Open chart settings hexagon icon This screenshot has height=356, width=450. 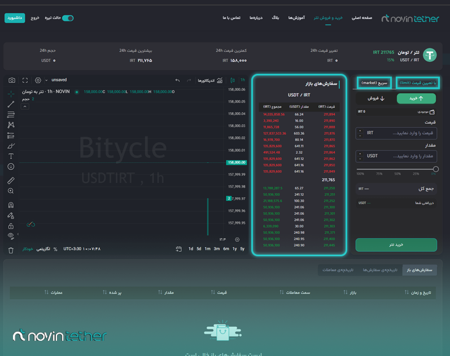[38, 80]
